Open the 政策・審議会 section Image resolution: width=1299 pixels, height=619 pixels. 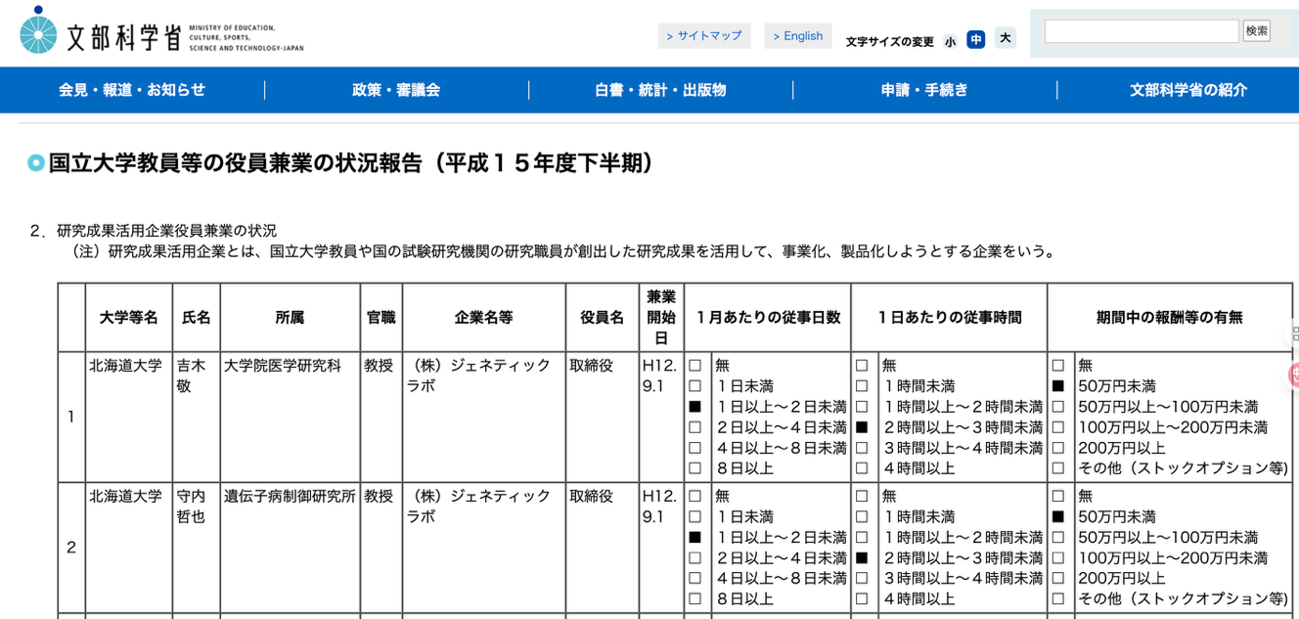(396, 90)
